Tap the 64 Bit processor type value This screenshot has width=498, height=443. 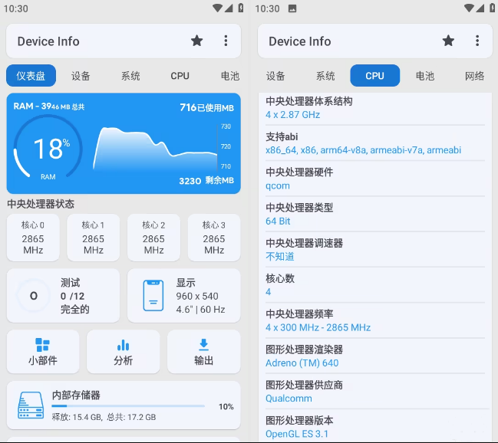(x=278, y=221)
